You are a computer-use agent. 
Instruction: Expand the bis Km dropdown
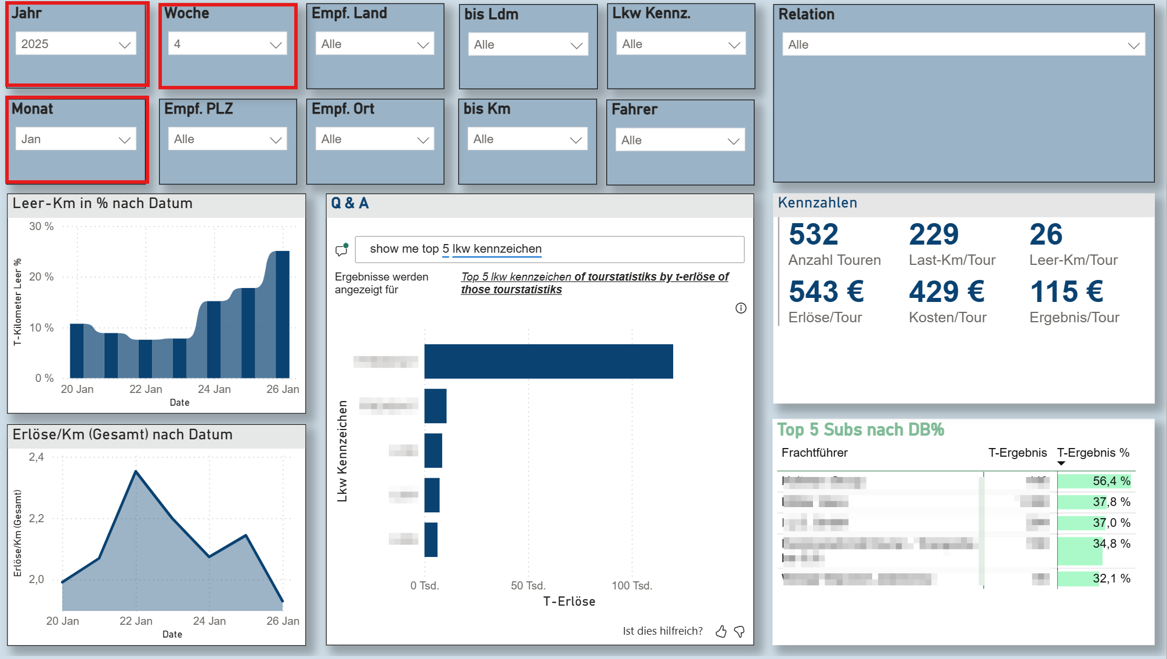coord(527,139)
